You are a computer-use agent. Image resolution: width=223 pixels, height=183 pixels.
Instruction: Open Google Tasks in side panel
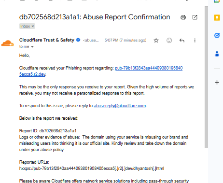[217, 35]
